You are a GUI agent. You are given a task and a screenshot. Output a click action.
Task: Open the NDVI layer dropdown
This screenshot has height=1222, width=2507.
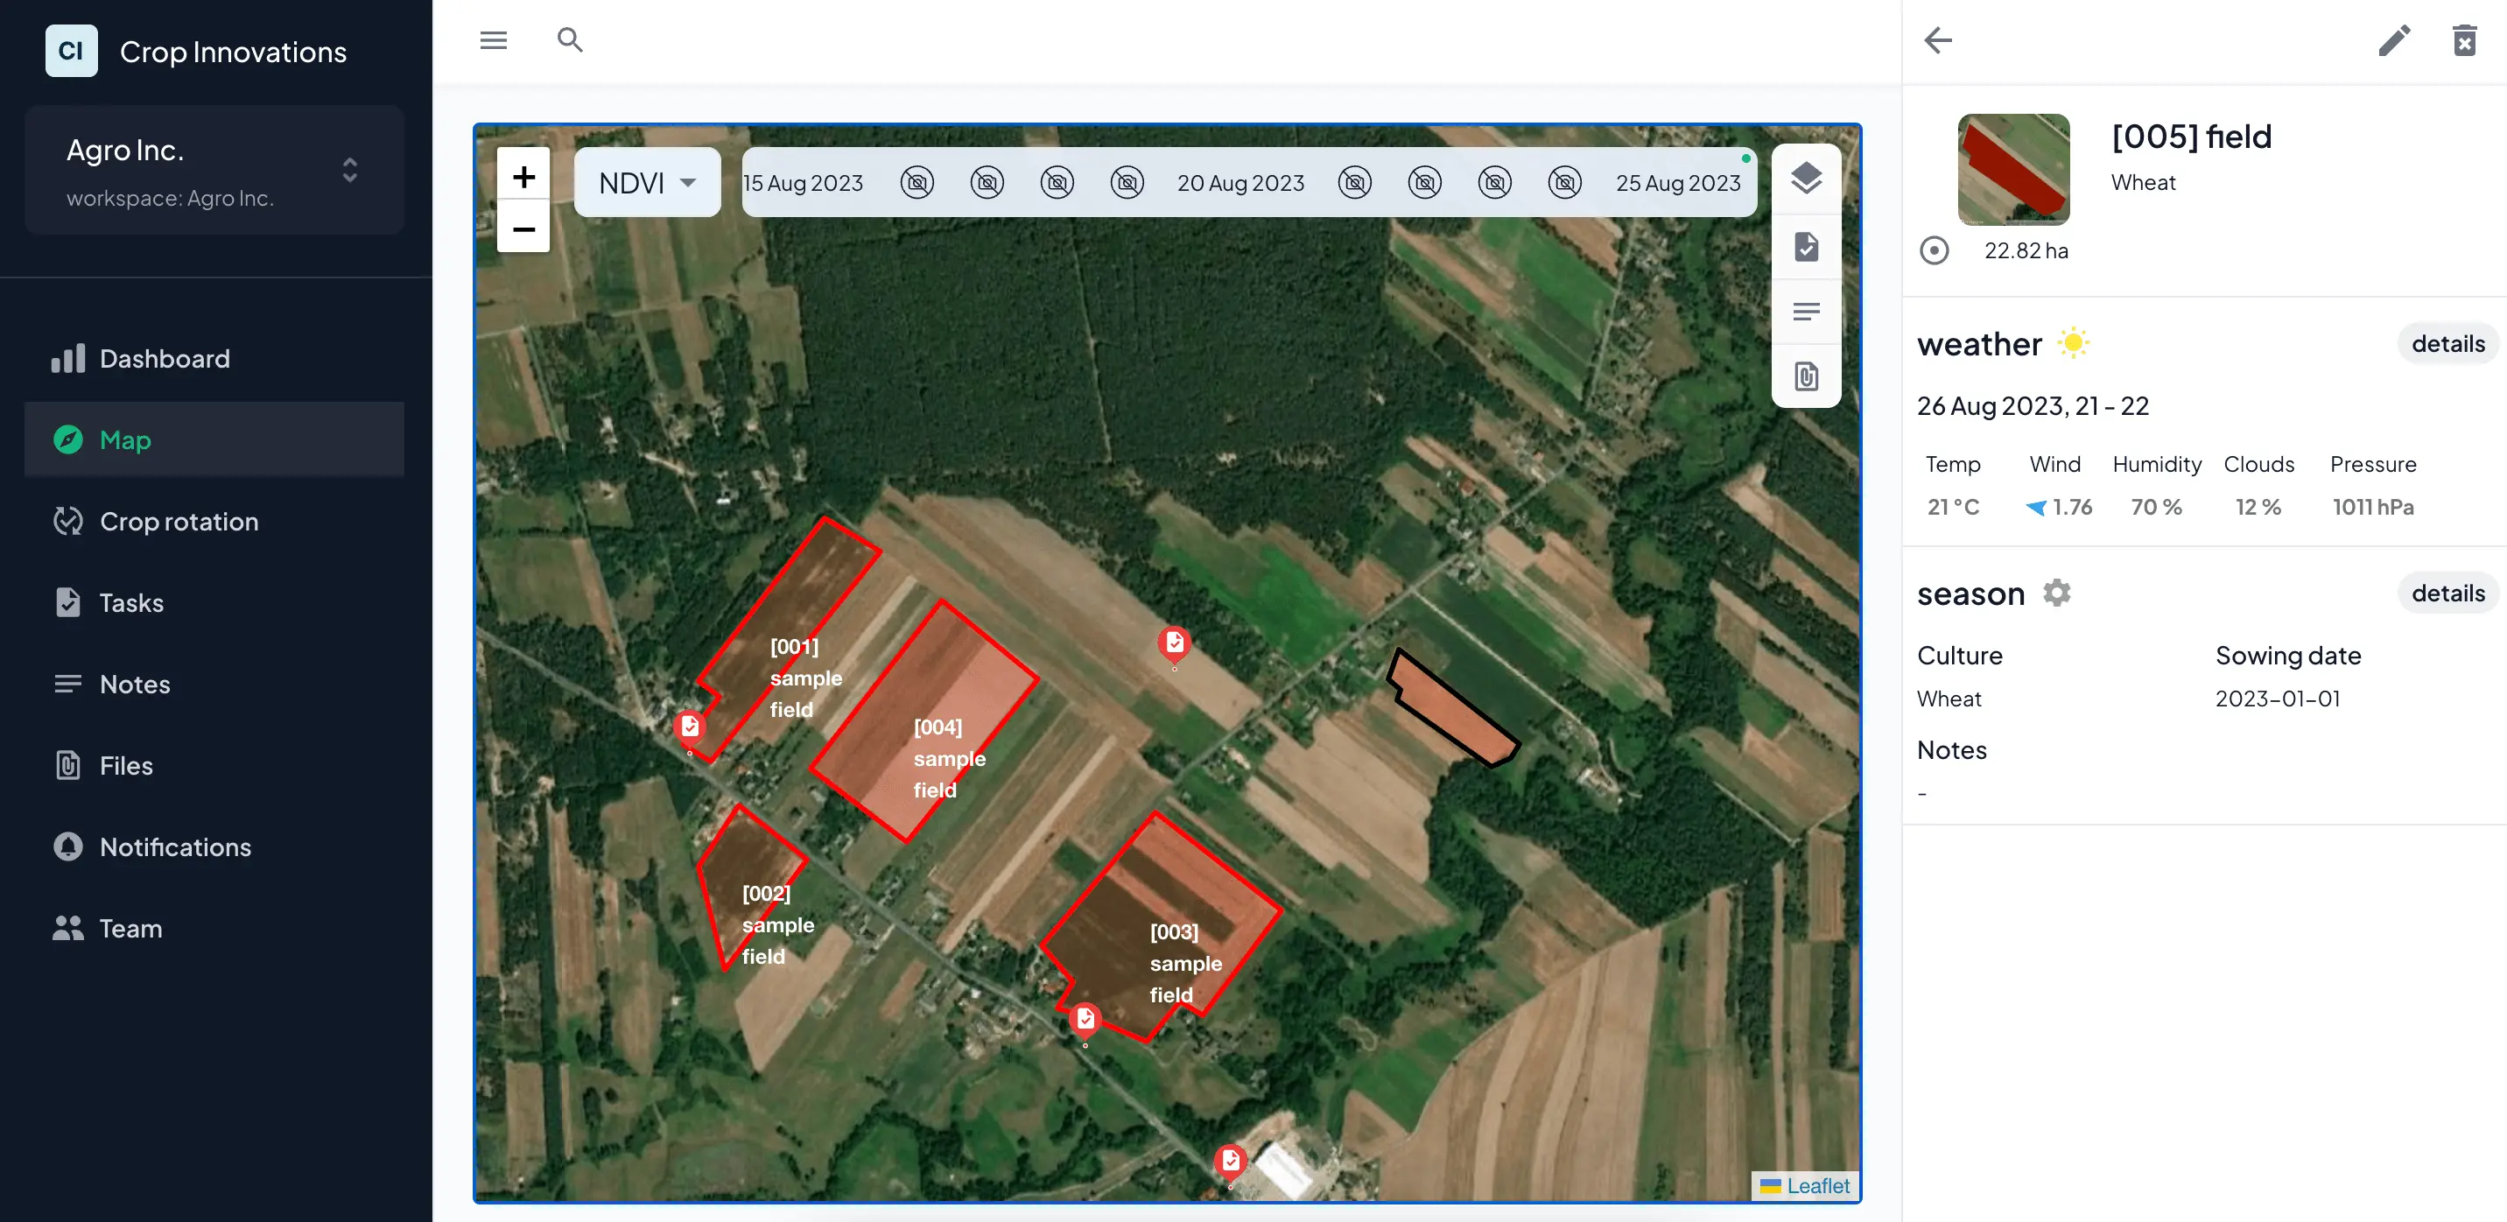tap(645, 182)
